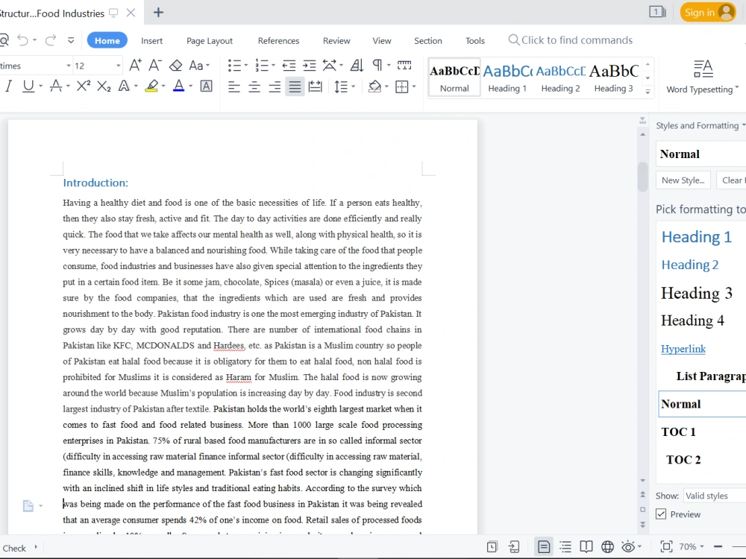Center align the text
Screen dimensions: 746x559
pos(254,86)
